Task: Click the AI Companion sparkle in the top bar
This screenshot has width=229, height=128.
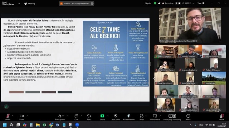Action: click(159, 3)
